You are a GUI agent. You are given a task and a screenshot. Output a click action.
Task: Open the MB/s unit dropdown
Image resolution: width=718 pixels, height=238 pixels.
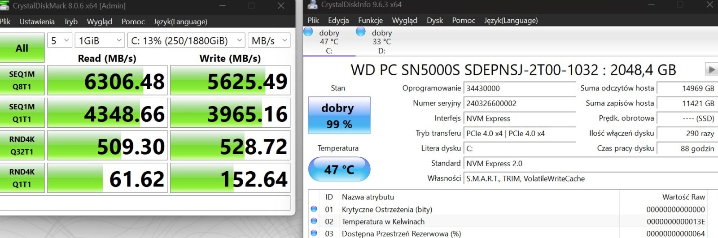coord(269,41)
